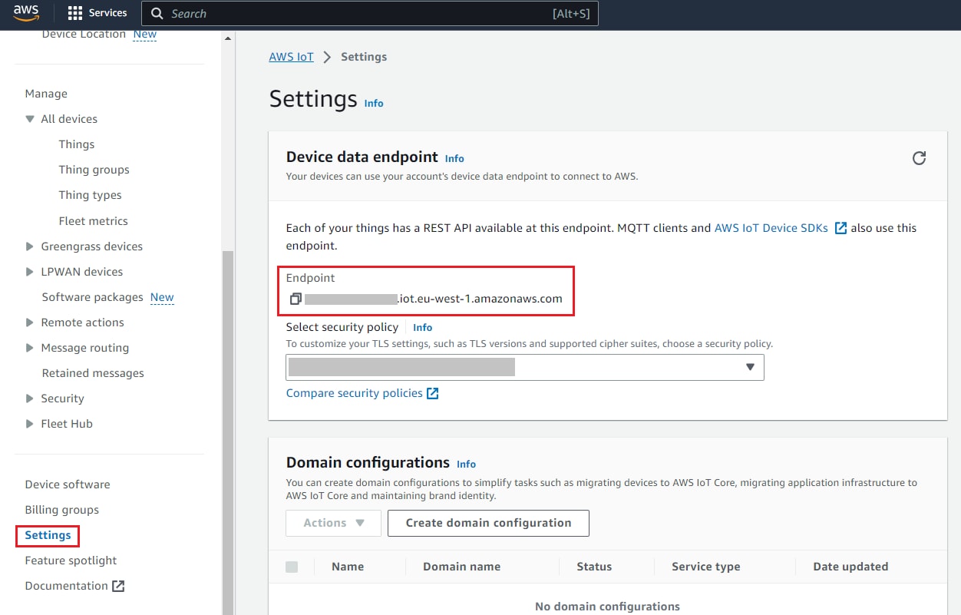Click Info next to Device data endpoint
The height and width of the screenshot is (615, 961).
(454, 158)
